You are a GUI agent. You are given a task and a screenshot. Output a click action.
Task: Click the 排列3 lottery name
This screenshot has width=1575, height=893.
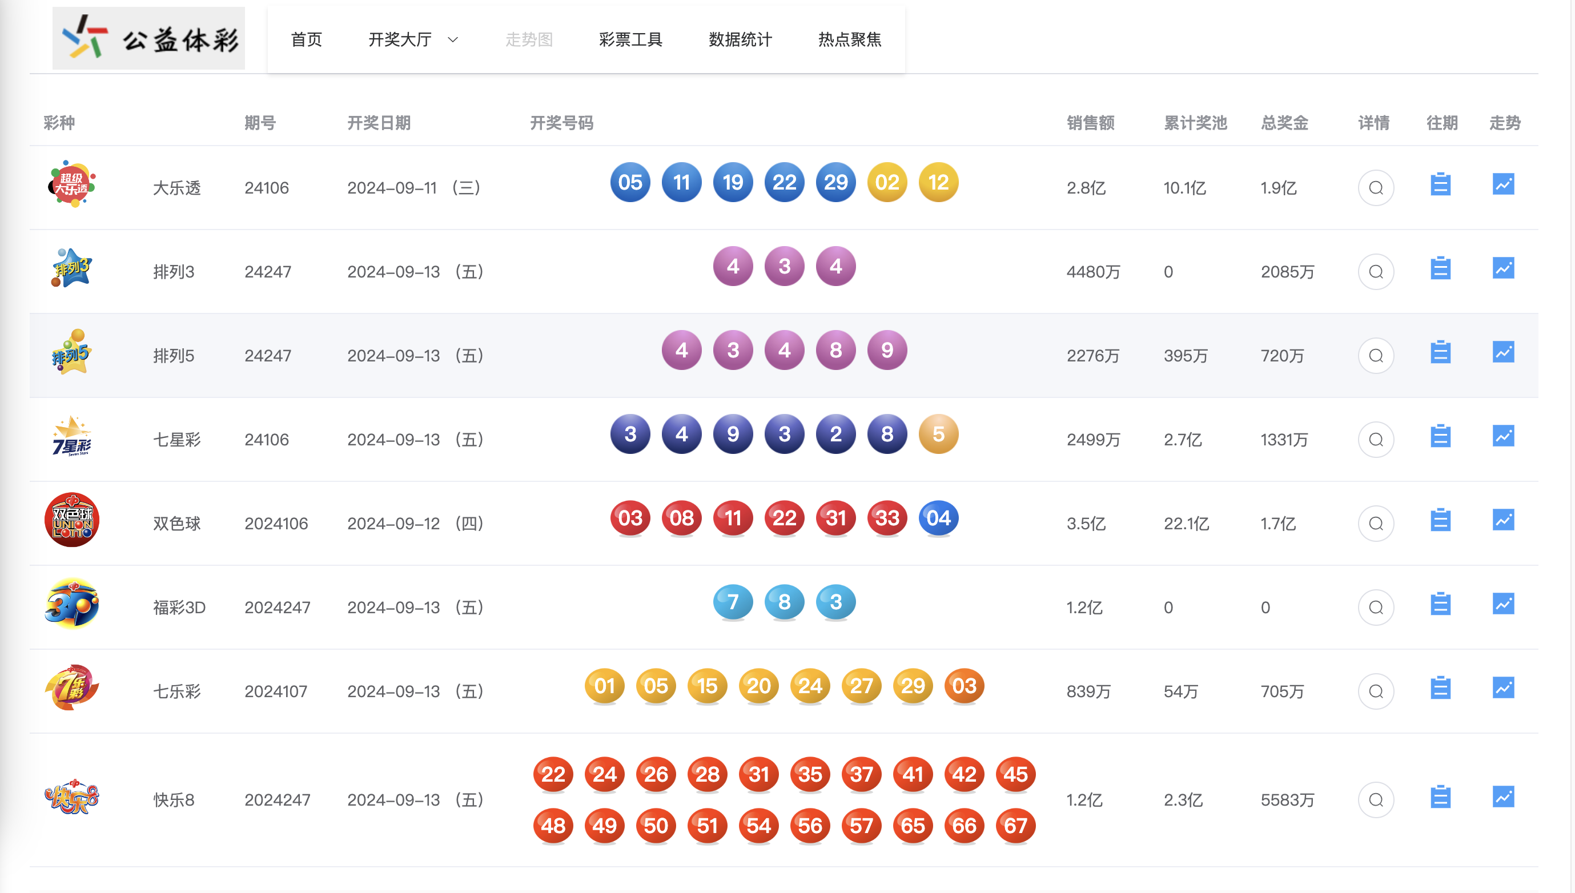[x=174, y=272]
